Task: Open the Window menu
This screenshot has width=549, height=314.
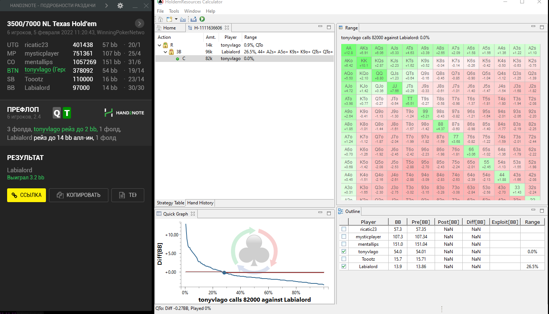Action: pos(192,11)
